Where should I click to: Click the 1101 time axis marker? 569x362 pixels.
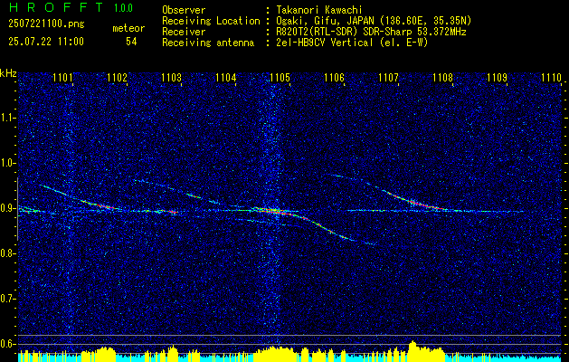(x=62, y=77)
